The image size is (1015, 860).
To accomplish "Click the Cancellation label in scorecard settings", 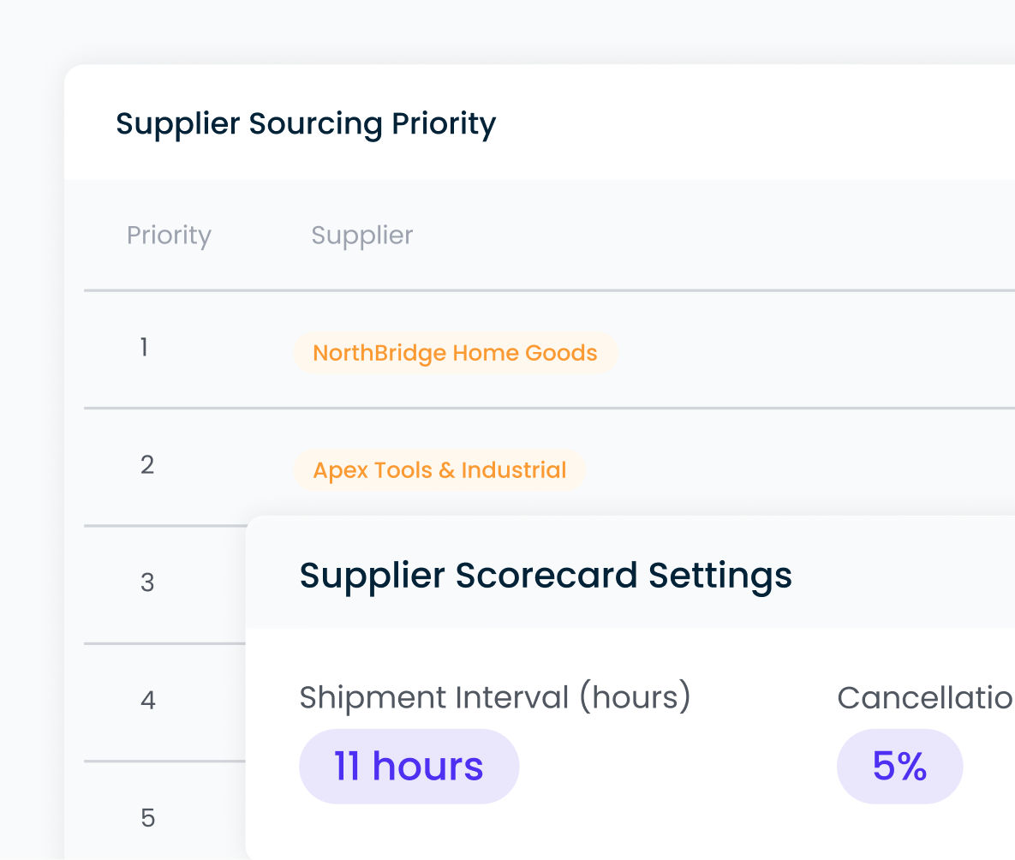I will (x=925, y=698).
